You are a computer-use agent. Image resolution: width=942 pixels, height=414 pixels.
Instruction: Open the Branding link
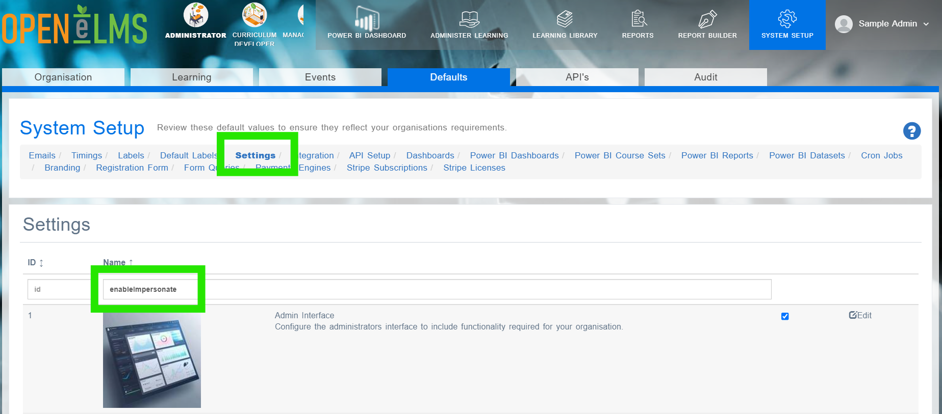[x=62, y=168]
